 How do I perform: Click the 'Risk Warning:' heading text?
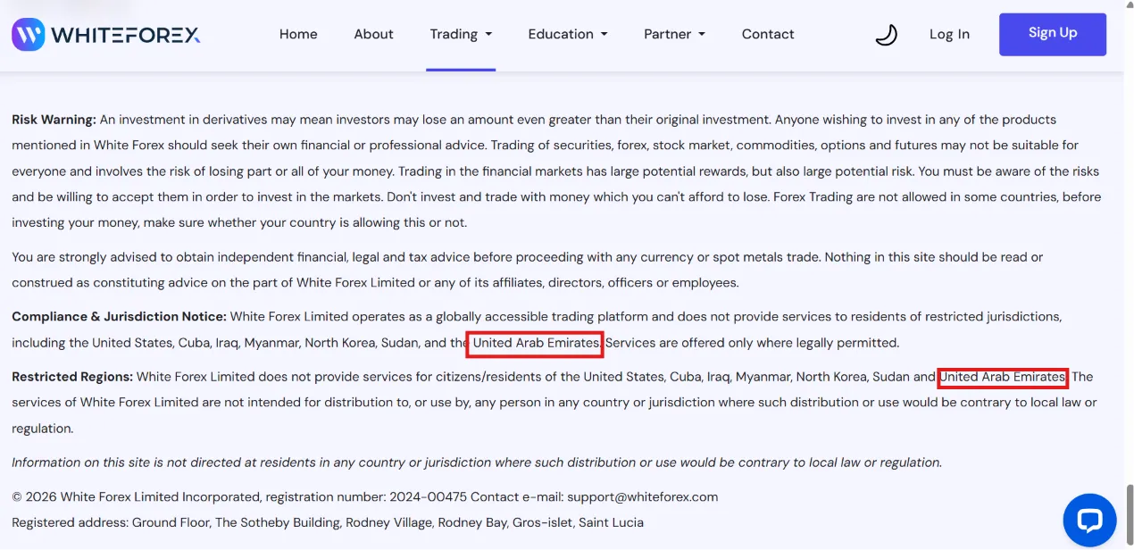point(54,120)
